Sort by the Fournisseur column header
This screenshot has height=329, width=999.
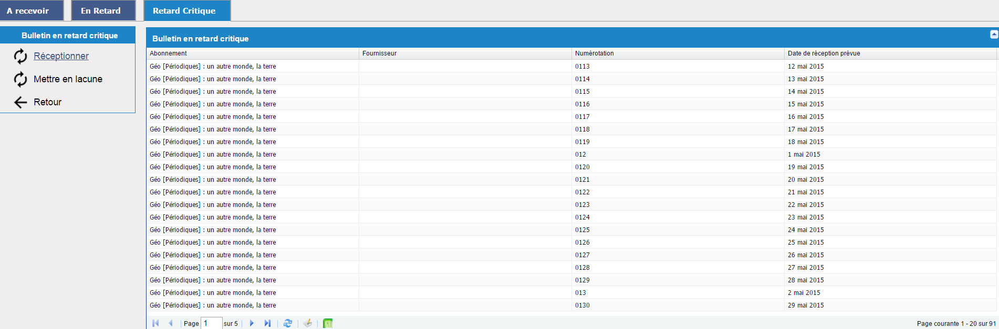coord(465,53)
